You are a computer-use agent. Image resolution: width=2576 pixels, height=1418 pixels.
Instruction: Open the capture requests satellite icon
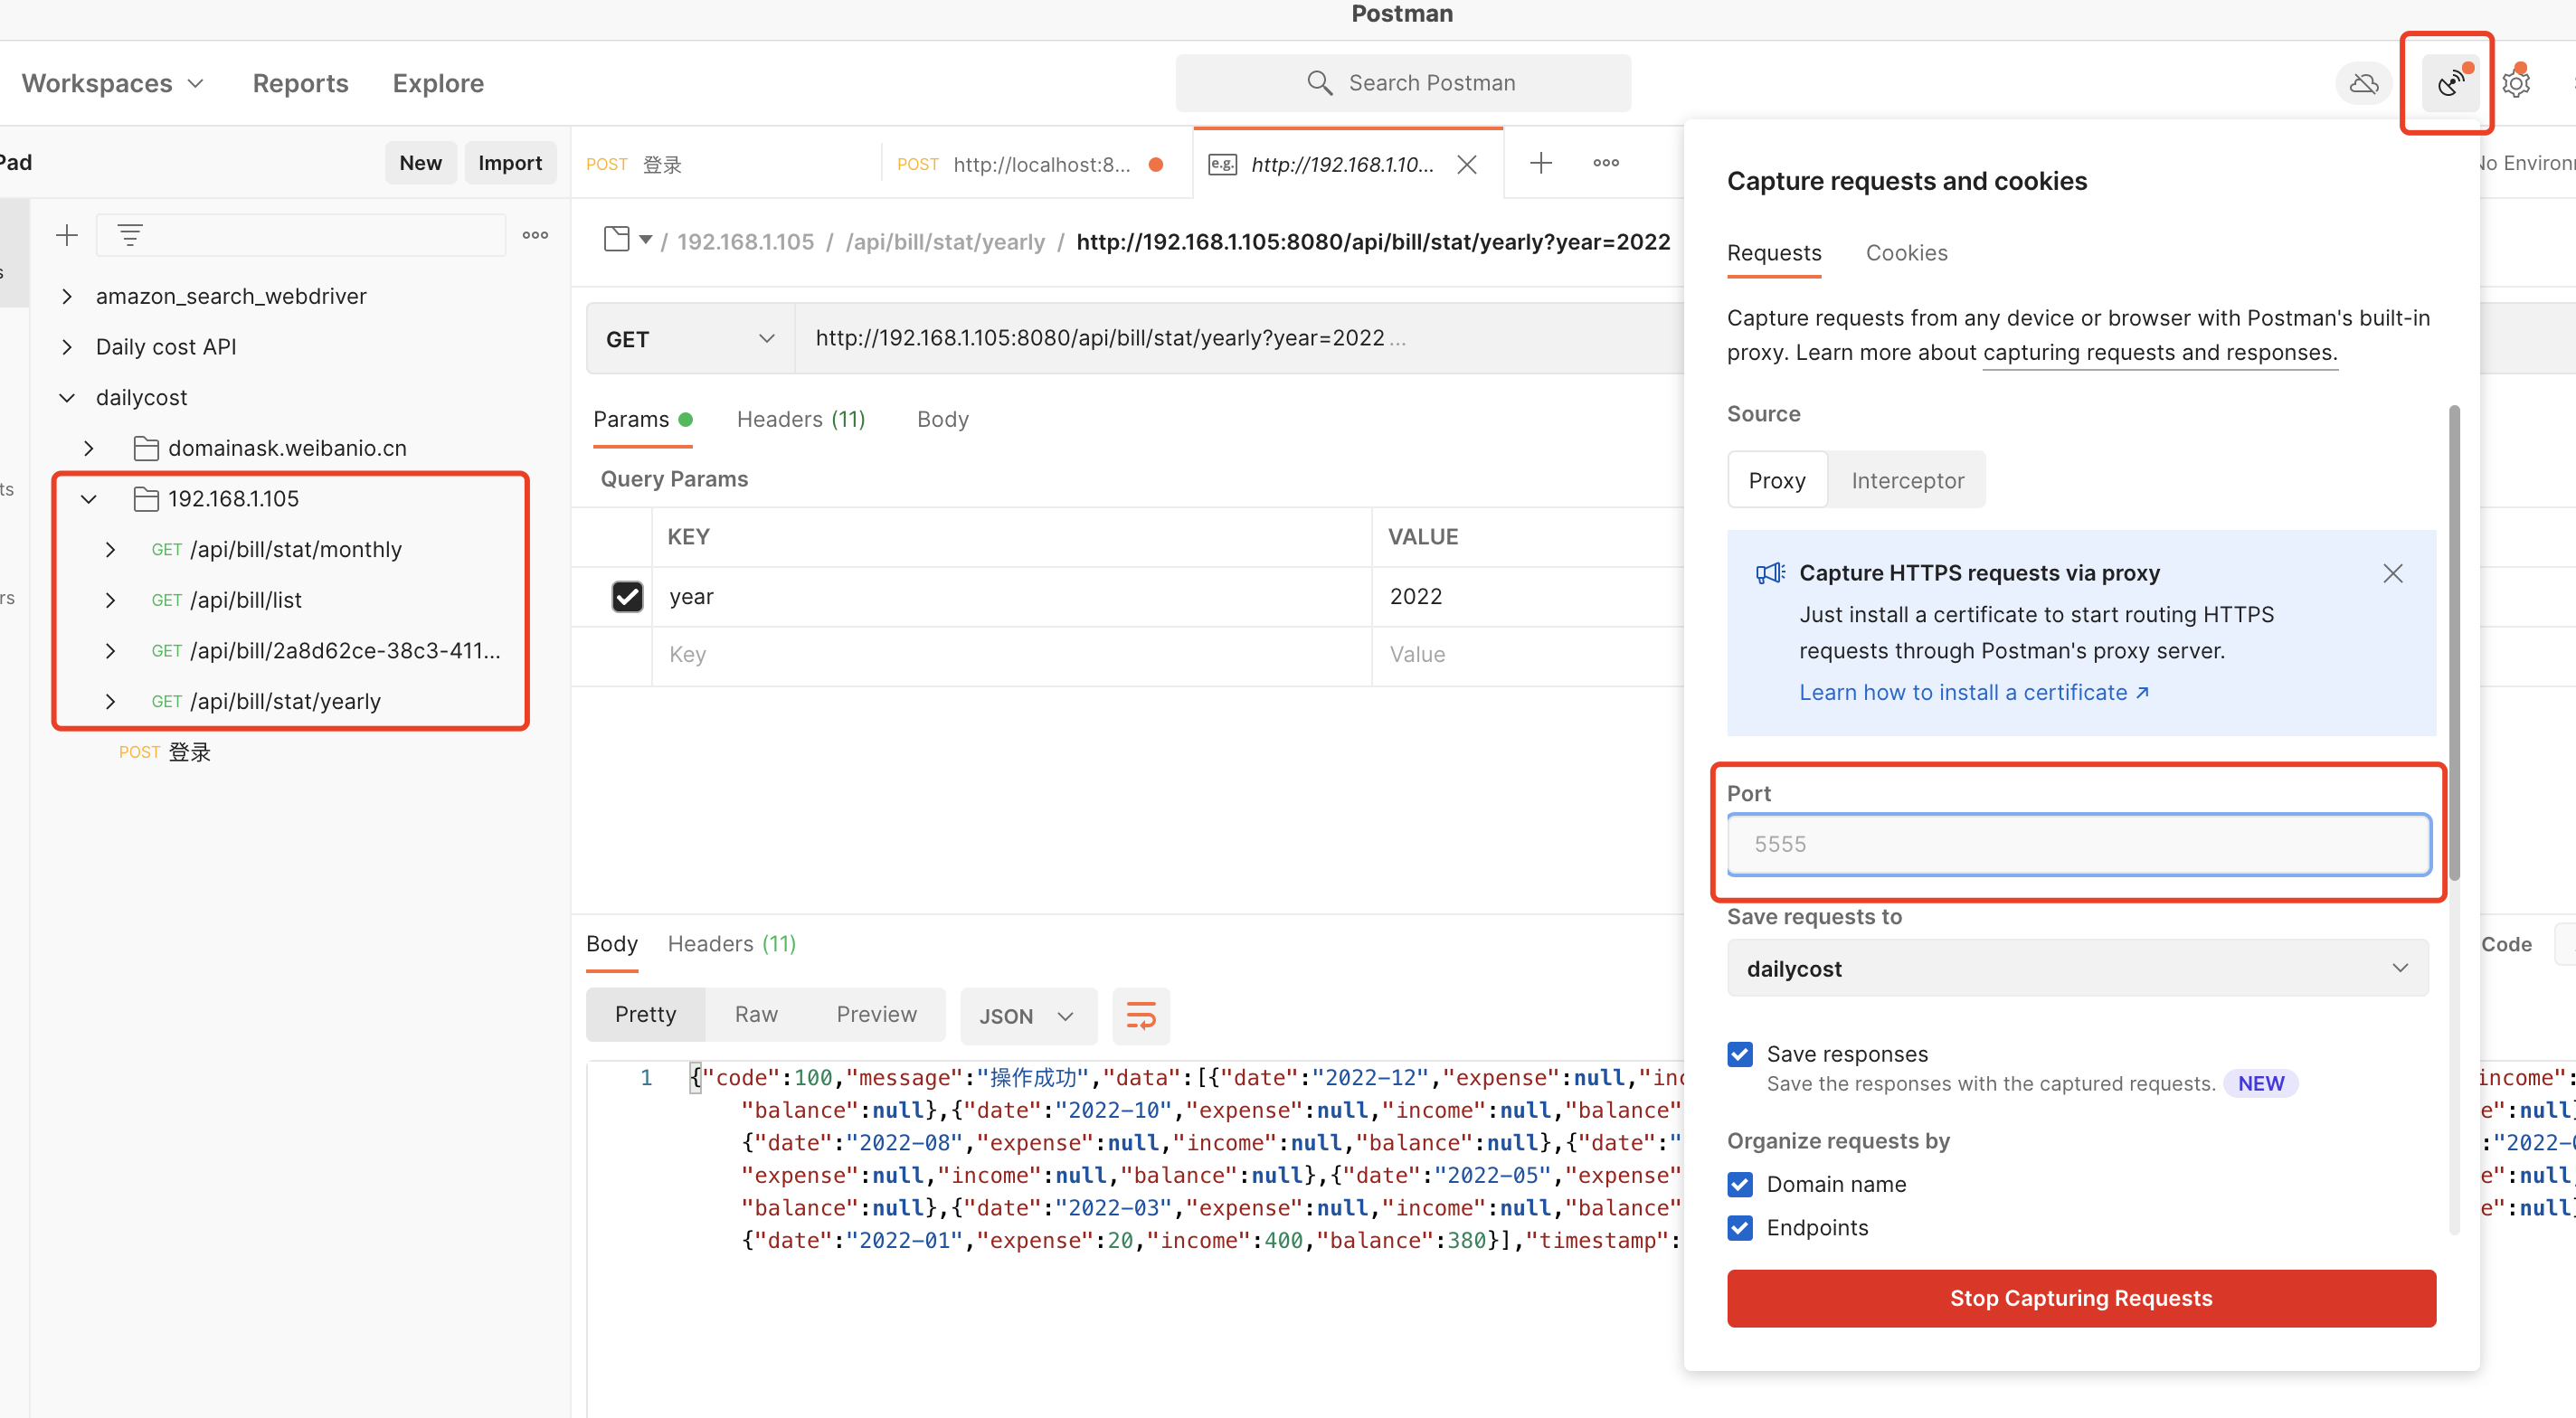[x=2450, y=83]
